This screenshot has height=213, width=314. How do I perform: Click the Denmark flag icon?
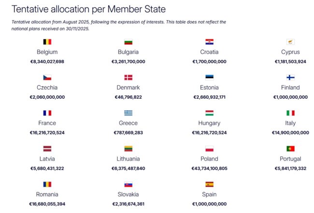tap(128, 77)
